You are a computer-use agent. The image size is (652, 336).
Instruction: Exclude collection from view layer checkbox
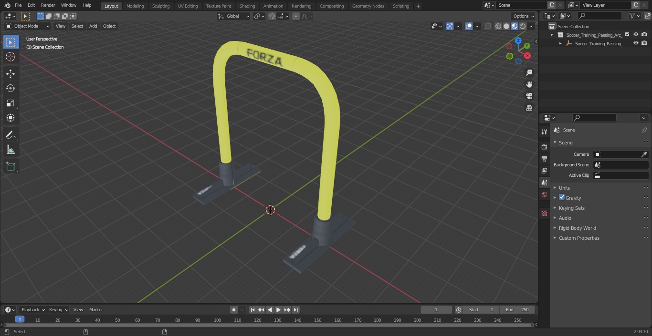(x=627, y=35)
